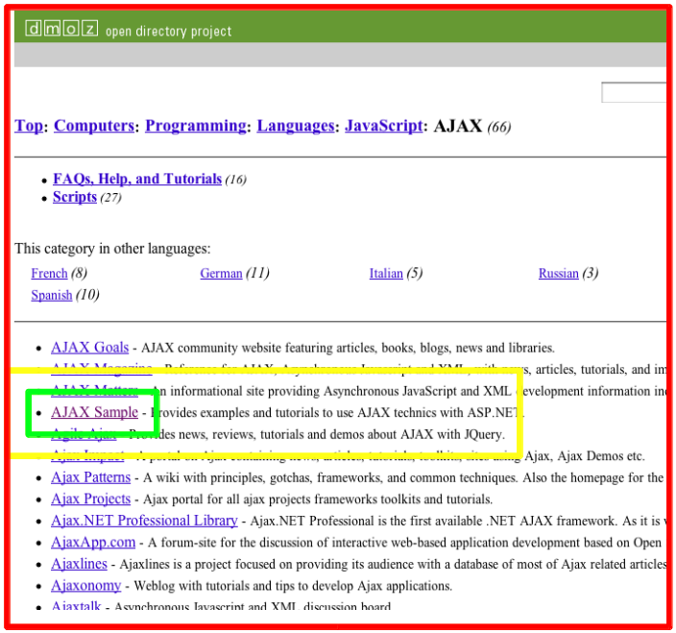The width and height of the screenshot is (676, 633).
Task: Open the Scripts subcategory
Action: (75, 197)
